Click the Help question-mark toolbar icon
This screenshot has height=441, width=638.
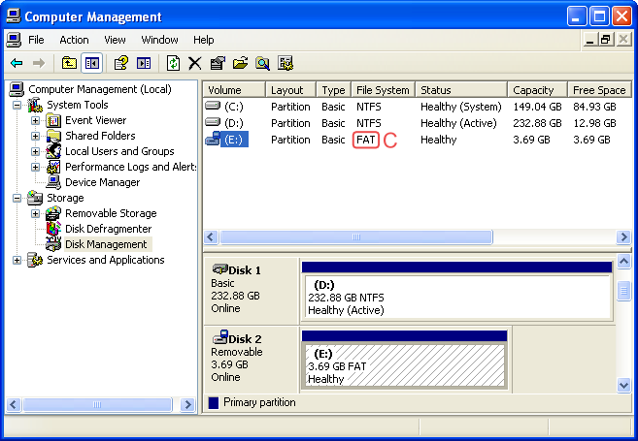(121, 63)
